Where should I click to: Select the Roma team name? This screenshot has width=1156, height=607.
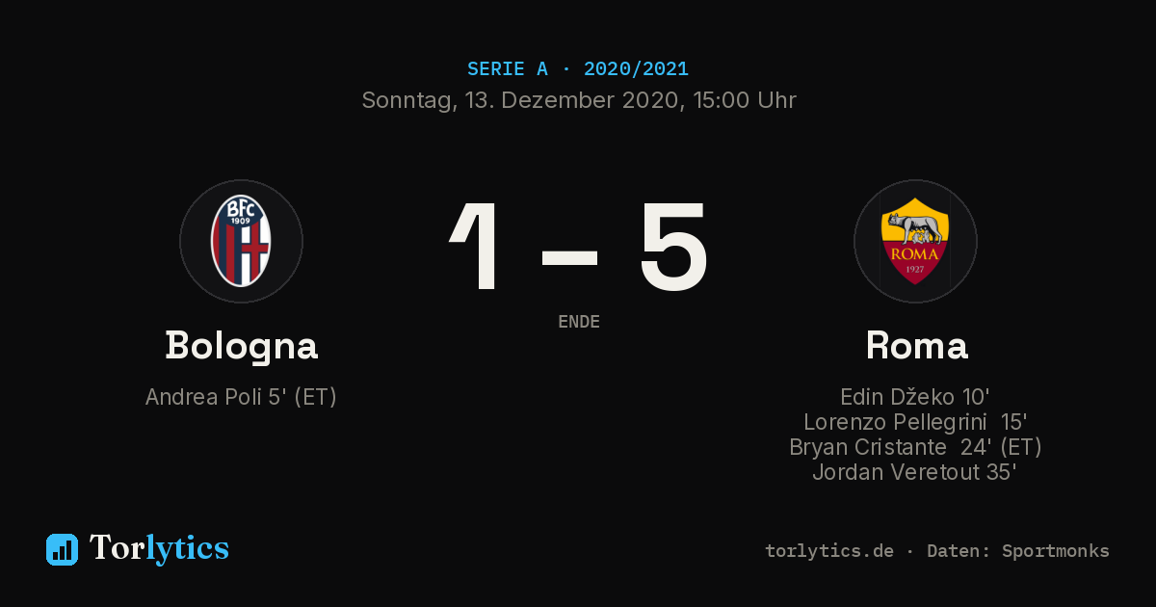[916, 346]
